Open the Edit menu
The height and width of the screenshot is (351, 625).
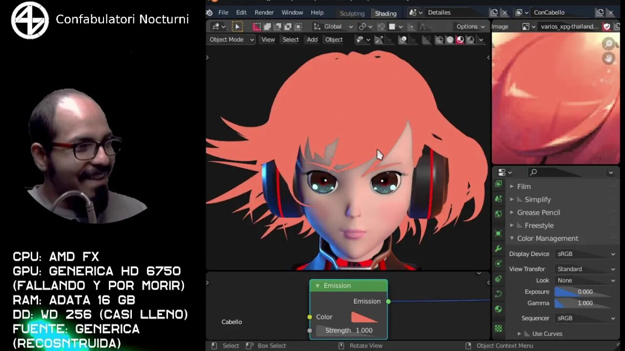tap(241, 13)
